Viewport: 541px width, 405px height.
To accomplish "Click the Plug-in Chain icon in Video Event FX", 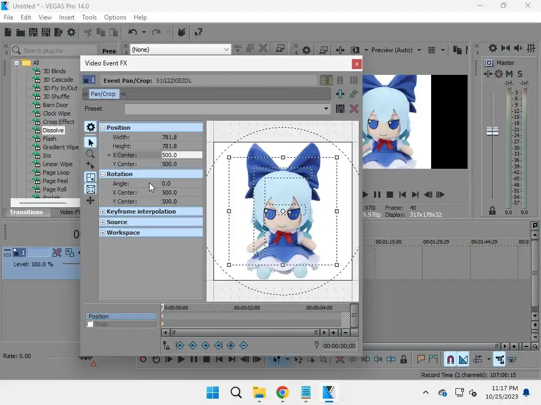I will click(340, 94).
